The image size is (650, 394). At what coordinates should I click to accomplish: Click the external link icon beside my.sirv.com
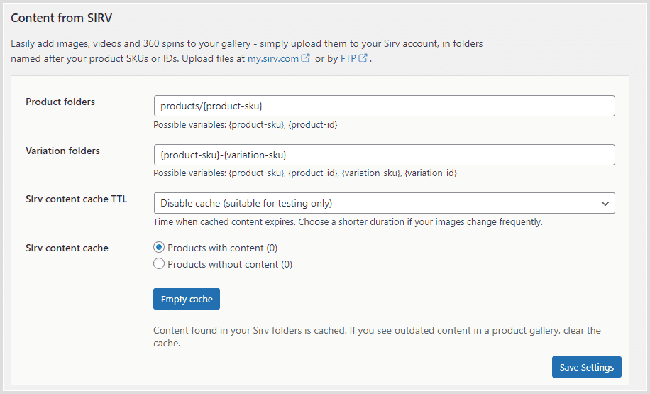(x=306, y=58)
